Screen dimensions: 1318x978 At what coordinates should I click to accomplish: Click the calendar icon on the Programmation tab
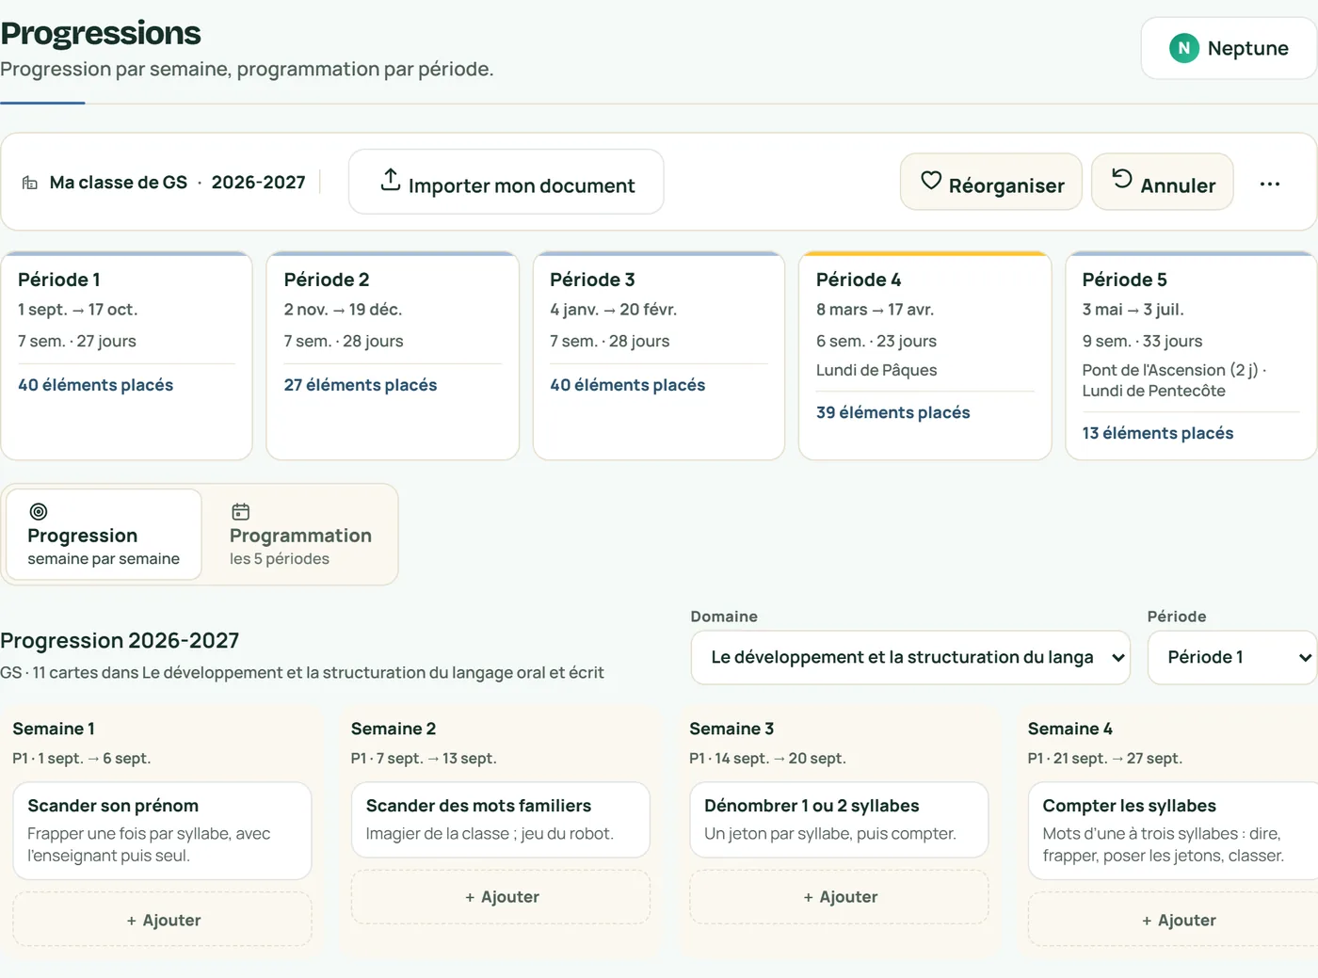pos(241,512)
